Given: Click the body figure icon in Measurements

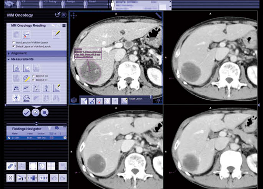Looking at the screenshot, I should click(x=46, y=88).
